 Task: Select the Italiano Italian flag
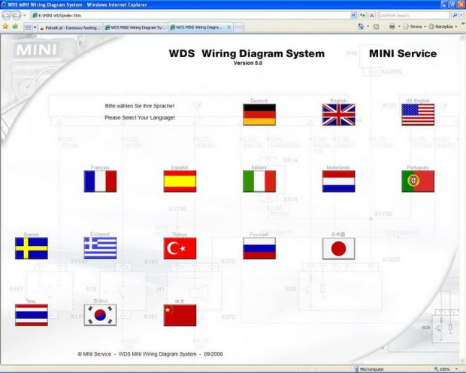259,181
